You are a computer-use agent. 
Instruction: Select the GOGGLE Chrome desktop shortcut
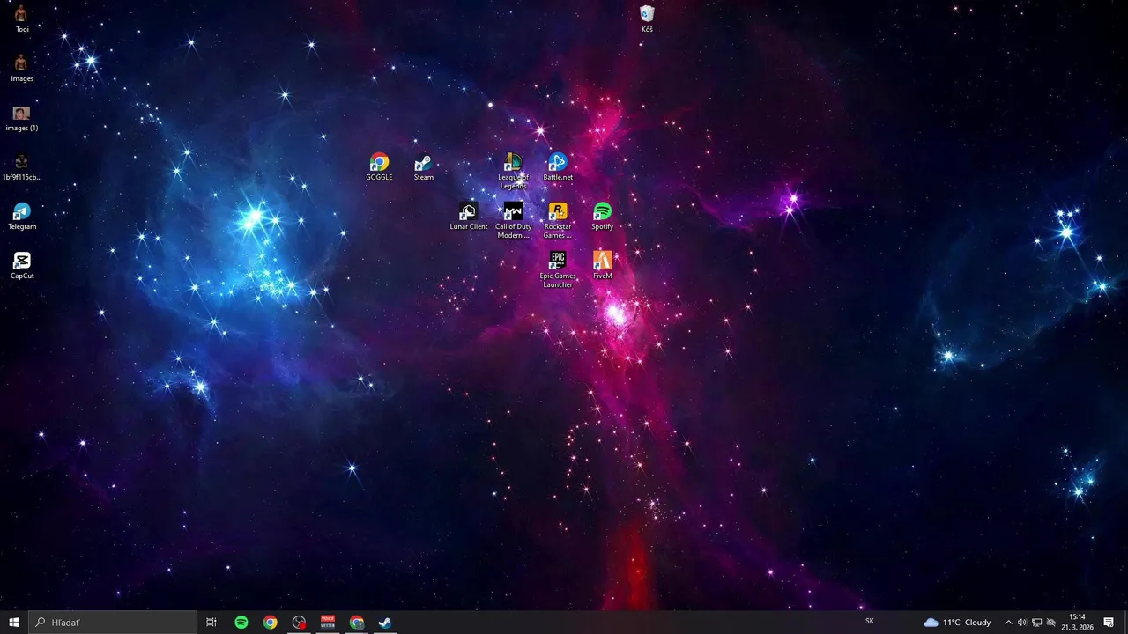(x=379, y=167)
